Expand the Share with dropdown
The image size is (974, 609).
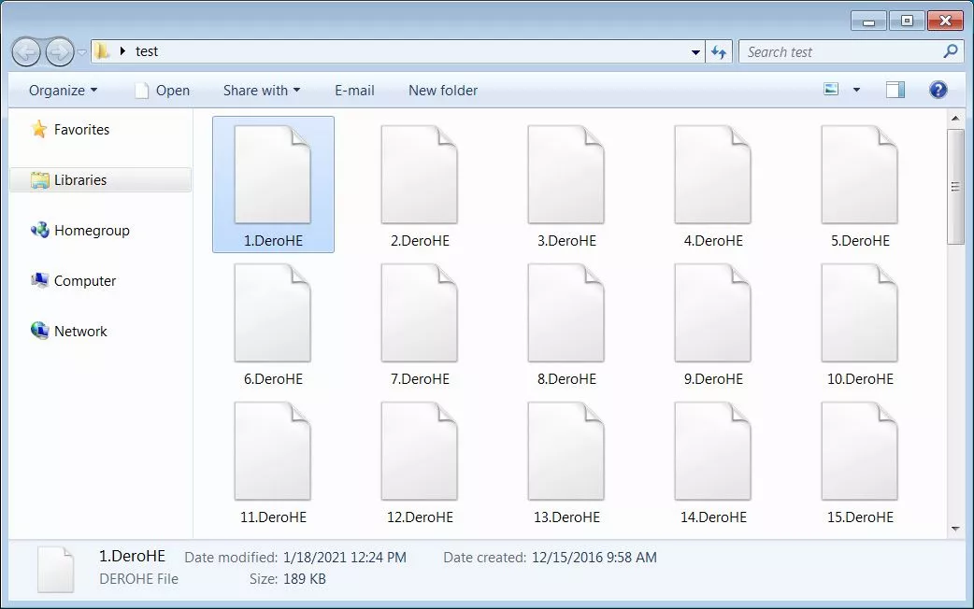click(x=262, y=91)
